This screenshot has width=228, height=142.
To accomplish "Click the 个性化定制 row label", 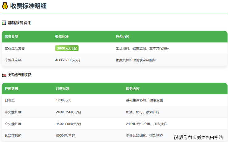I will coord(13,60).
